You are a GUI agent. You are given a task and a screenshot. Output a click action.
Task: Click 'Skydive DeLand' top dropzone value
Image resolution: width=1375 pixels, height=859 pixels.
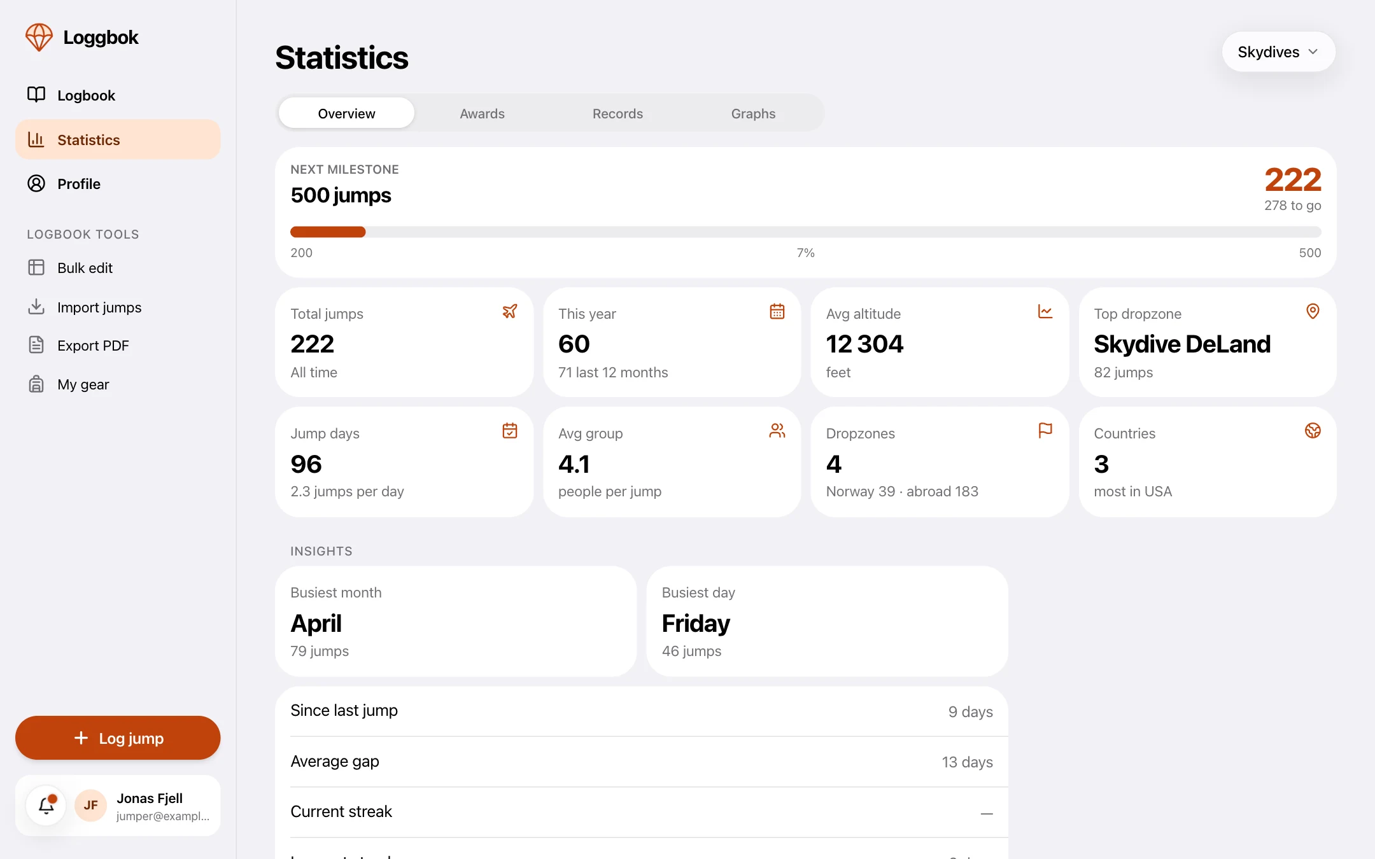[x=1182, y=344]
